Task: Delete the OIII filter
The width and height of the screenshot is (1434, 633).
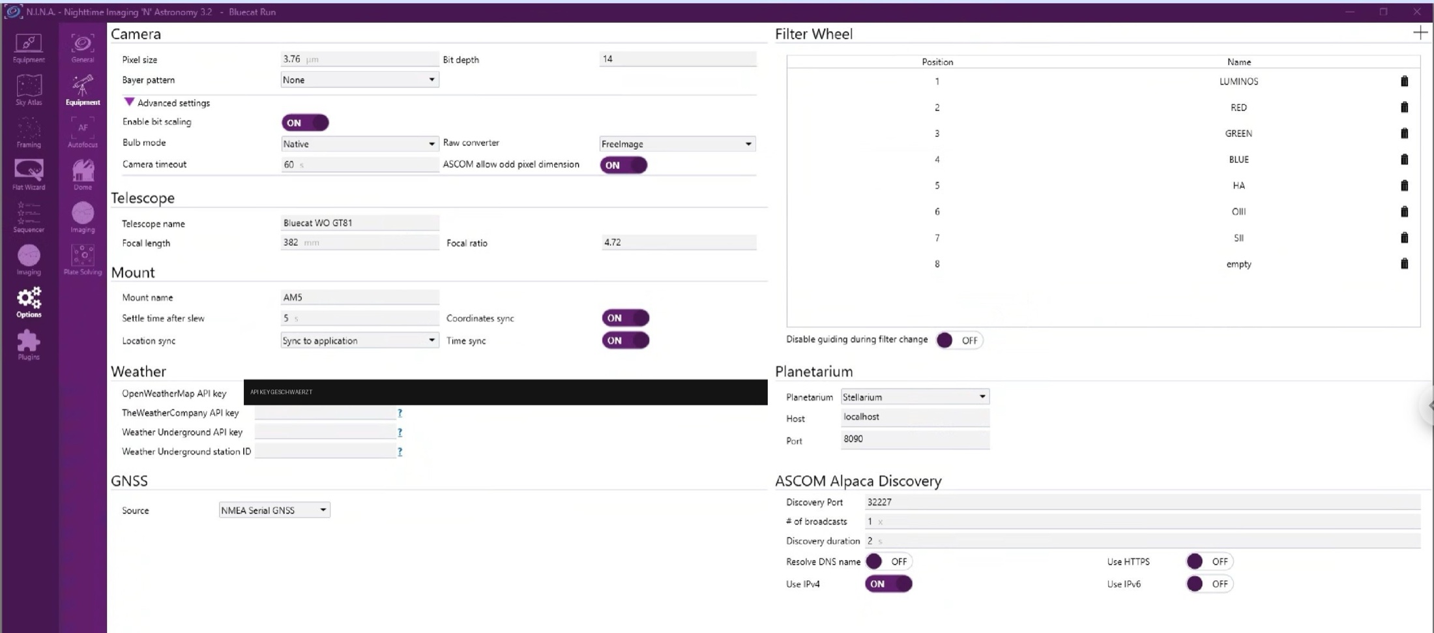Action: 1405,212
